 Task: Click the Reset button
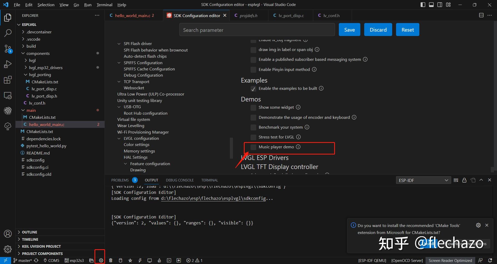(x=407, y=30)
